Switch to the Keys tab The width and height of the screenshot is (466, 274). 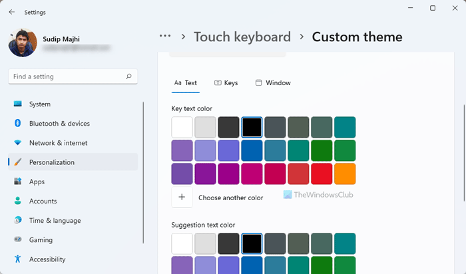point(226,83)
